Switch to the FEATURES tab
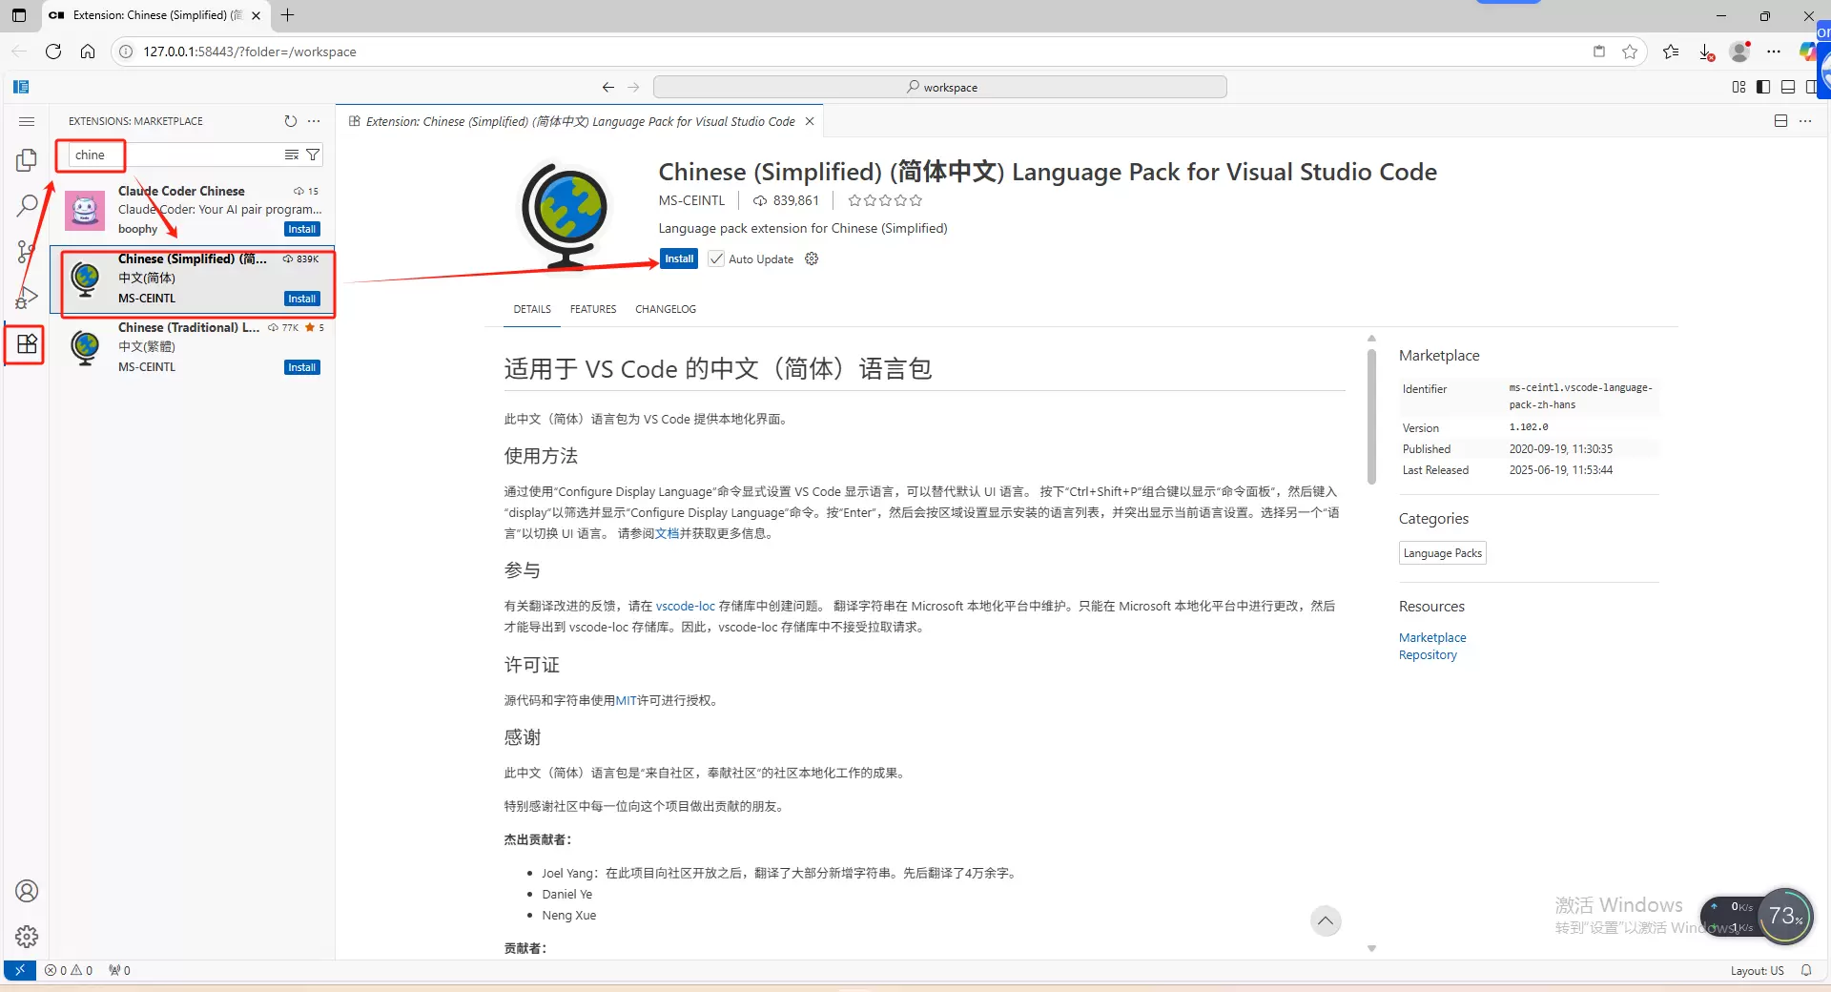This screenshot has height=992, width=1831. 593,309
